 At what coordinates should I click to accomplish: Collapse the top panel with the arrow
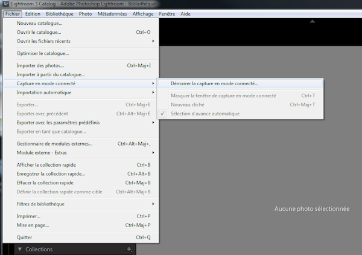pyautogui.click(x=311, y=21)
